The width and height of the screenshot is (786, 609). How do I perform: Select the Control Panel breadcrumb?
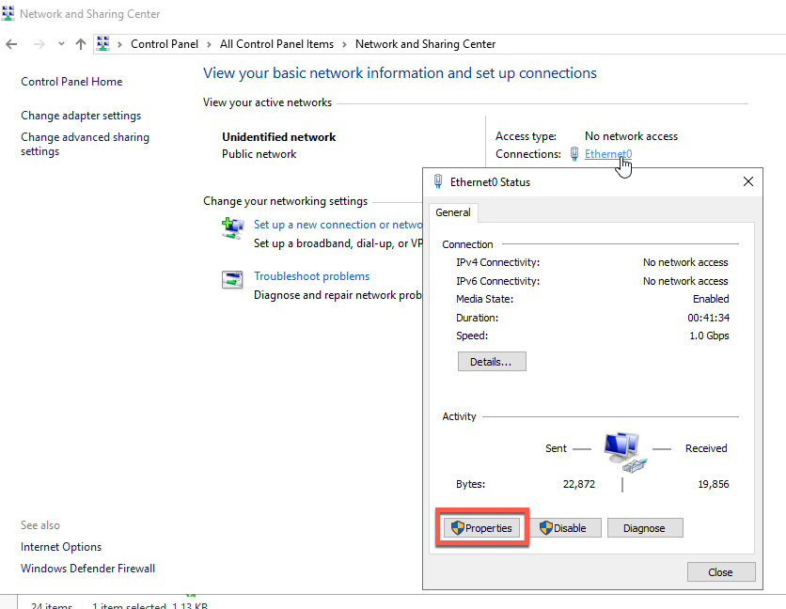pyautogui.click(x=165, y=44)
